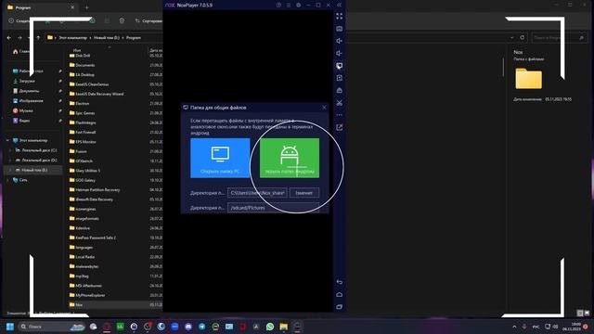Expand Local Disk (D:) tree node
The width and height of the screenshot is (594, 334).
10,161
